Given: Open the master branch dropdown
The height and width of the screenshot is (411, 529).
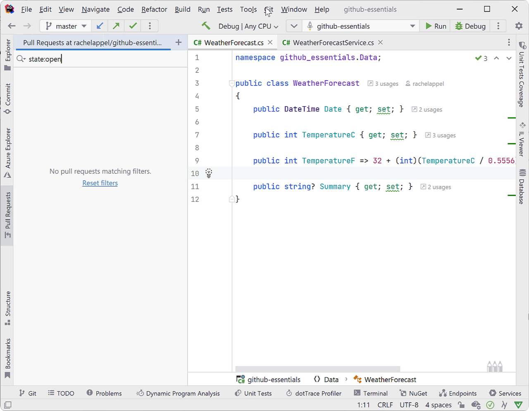Looking at the screenshot, I should [66, 26].
